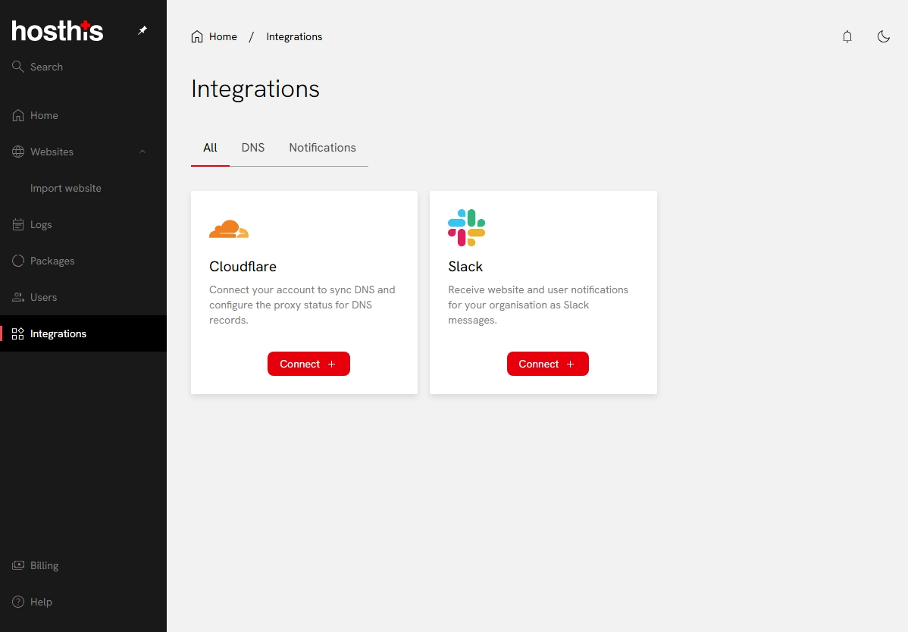Open Billing via its sidebar icon
The width and height of the screenshot is (908, 632).
(18, 565)
